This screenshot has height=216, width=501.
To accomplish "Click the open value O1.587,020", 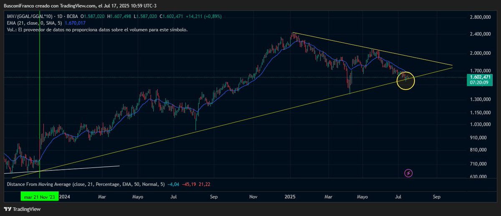I will pos(93,16).
